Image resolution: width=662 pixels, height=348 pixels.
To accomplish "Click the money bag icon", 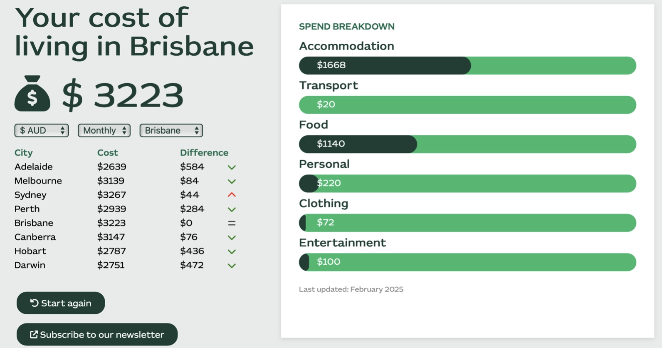I will click(32, 94).
